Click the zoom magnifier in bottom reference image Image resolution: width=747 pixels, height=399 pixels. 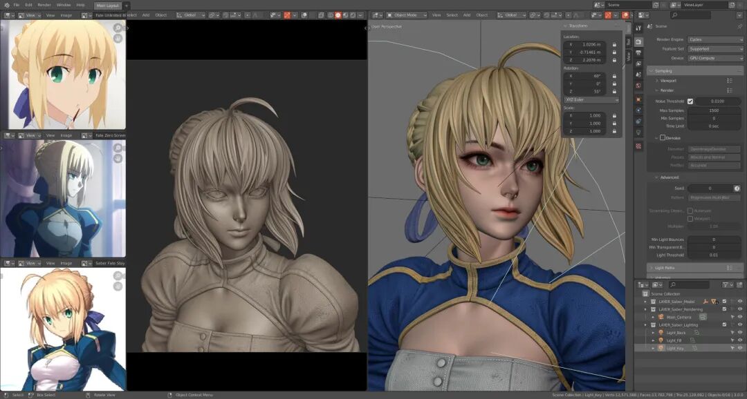(x=118, y=276)
